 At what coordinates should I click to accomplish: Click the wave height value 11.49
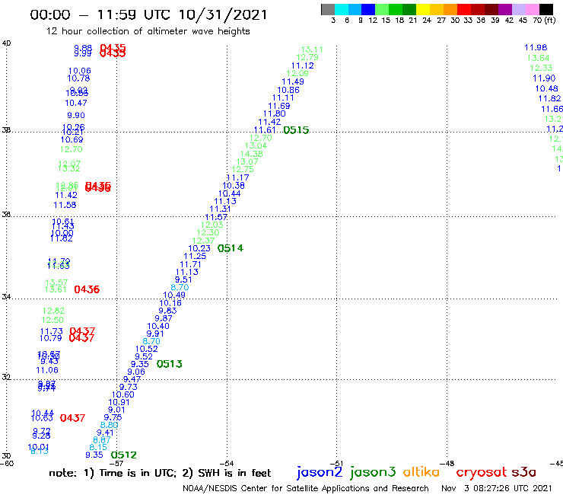point(293,82)
